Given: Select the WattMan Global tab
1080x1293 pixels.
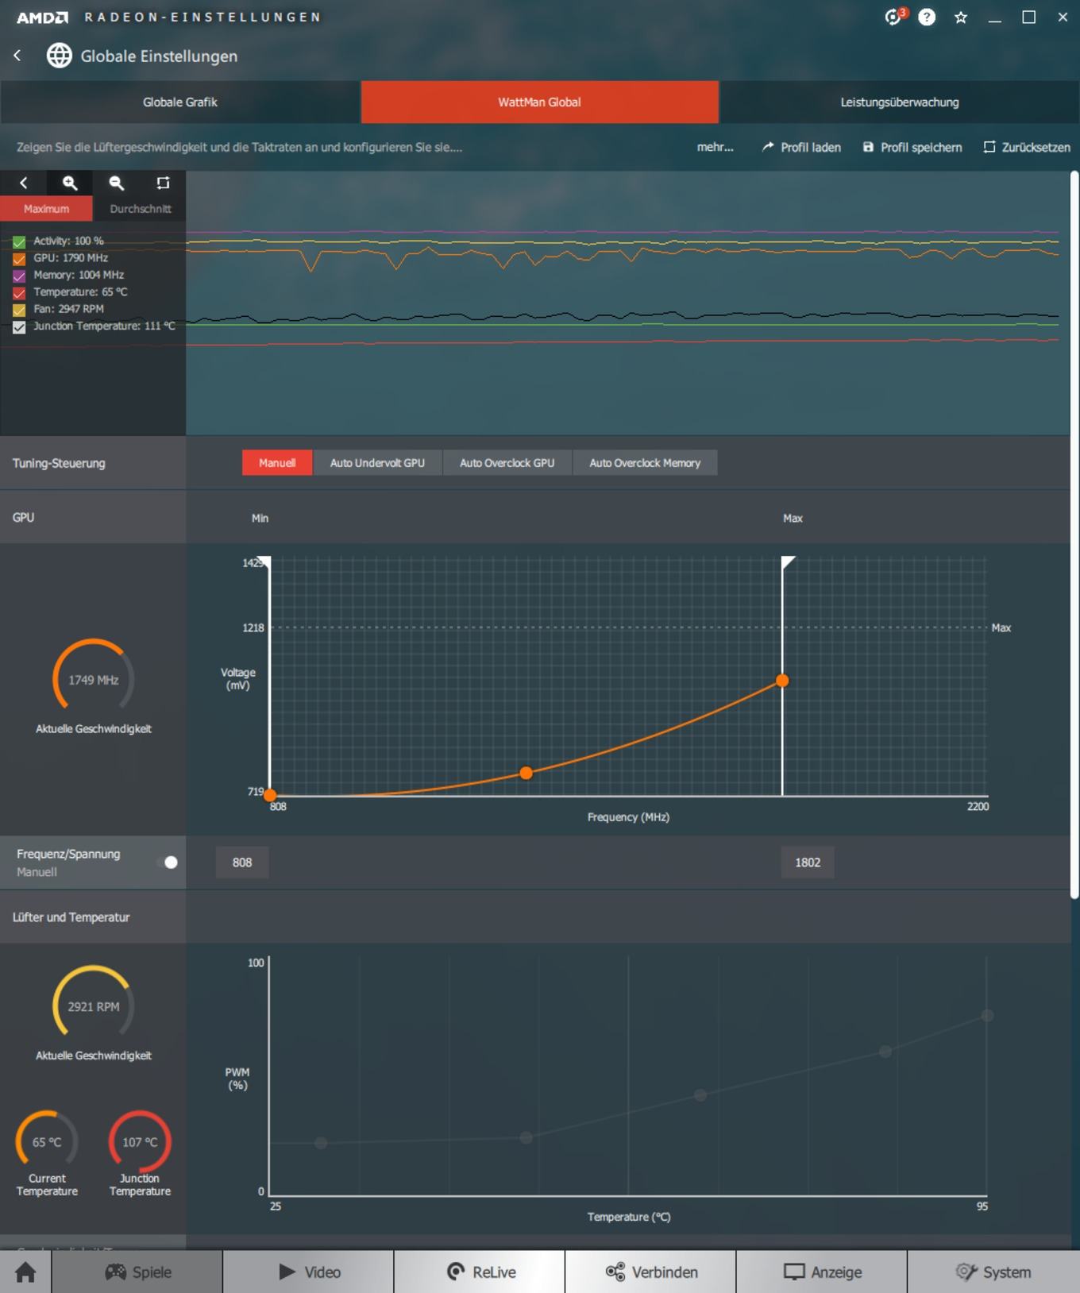Looking at the screenshot, I should 540,102.
